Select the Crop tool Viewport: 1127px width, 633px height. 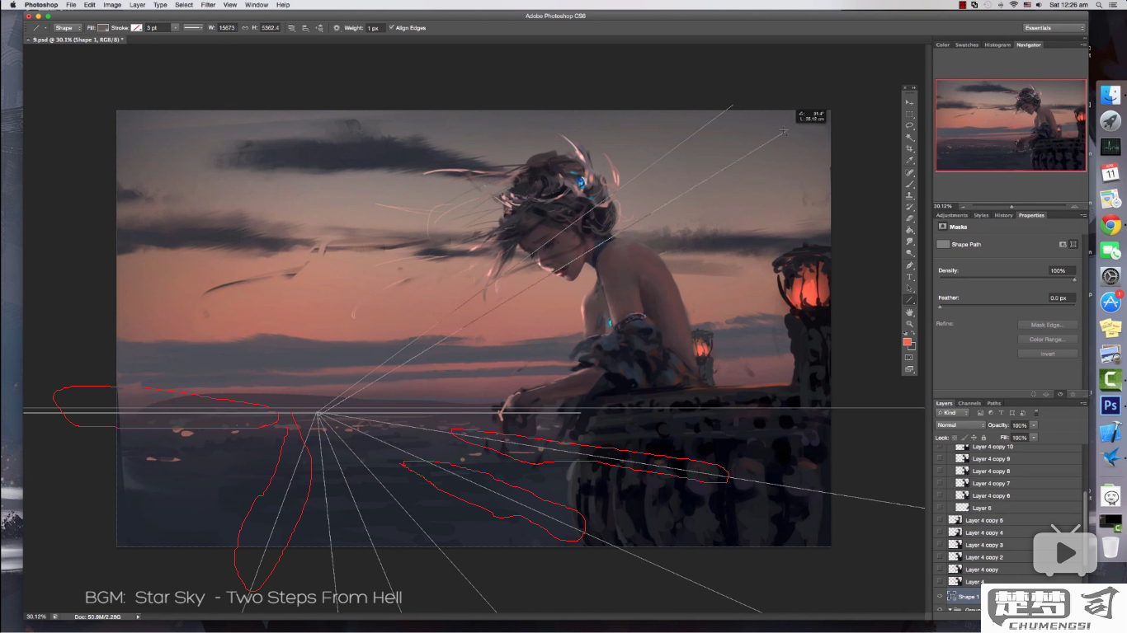tap(910, 150)
